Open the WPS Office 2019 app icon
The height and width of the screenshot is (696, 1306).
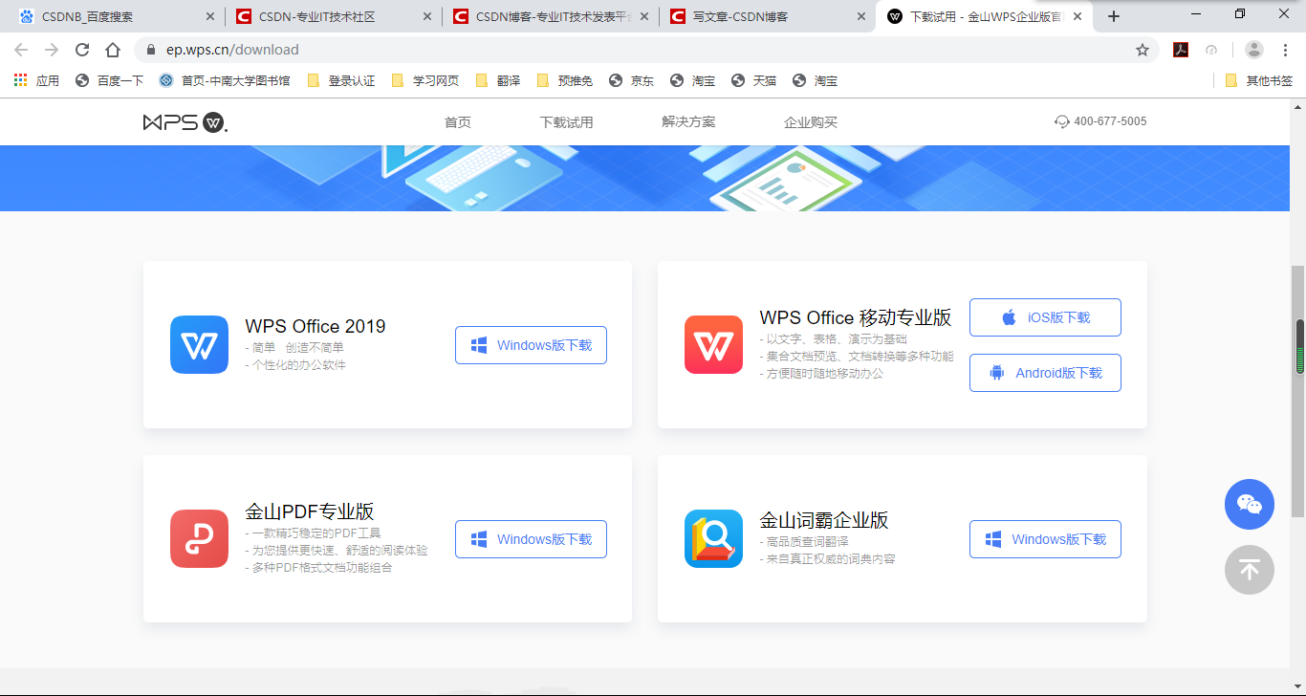pyautogui.click(x=199, y=345)
